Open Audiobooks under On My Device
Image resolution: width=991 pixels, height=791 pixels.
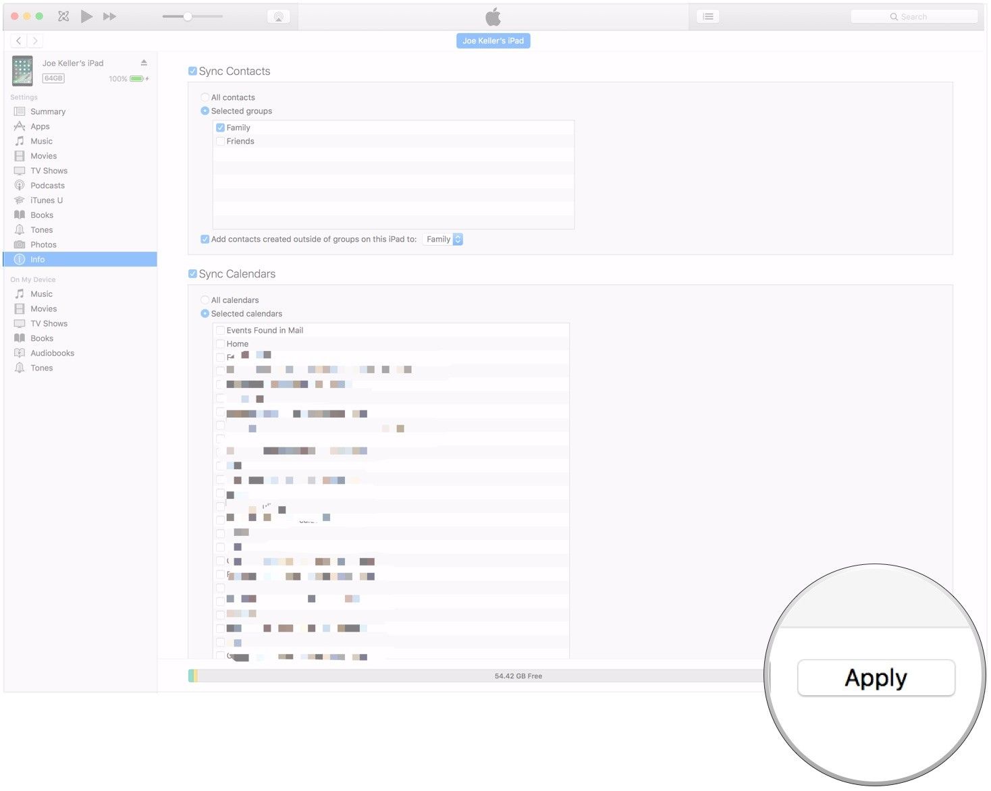point(52,353)
